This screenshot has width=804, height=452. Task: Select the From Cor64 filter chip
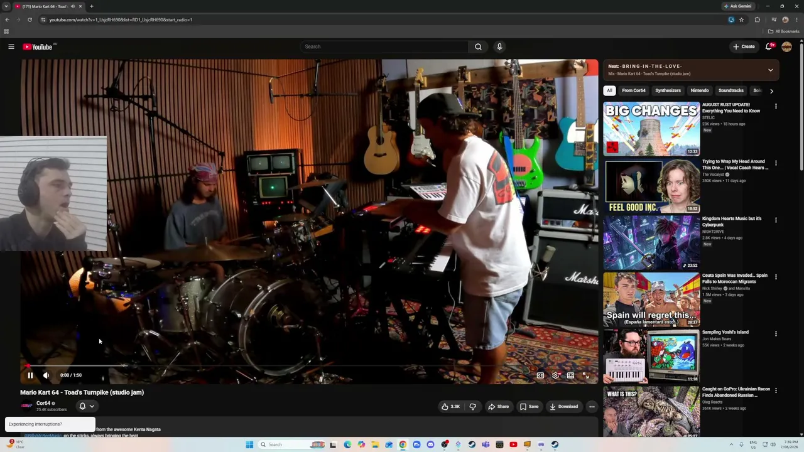tap(634, 90)
